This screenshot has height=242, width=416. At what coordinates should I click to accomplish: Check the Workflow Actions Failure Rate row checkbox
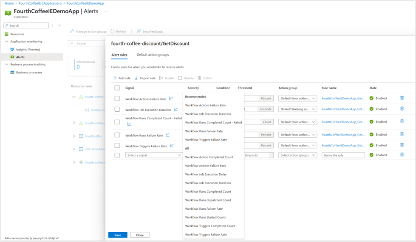click(x=117, y=98)
